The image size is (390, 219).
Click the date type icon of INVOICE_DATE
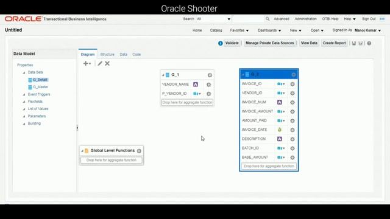[280, 130]
